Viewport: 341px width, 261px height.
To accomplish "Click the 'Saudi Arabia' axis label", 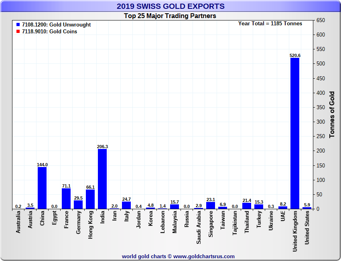I will [x=199, y=227].
